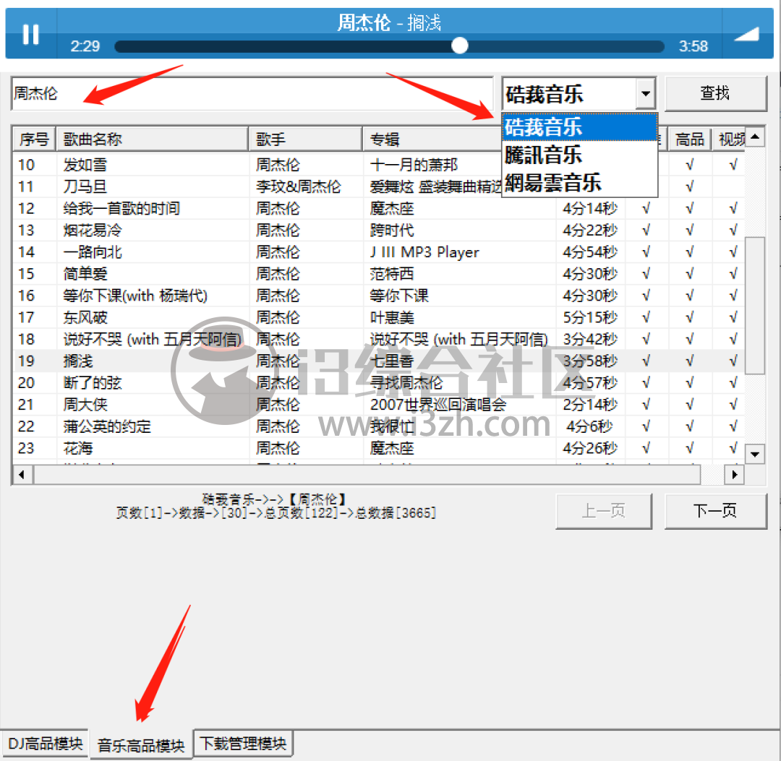The image size is (781, 761).
Task: Click the vertical scrollbar thumb
Action: pyautogui.click(x=755, y=306)
